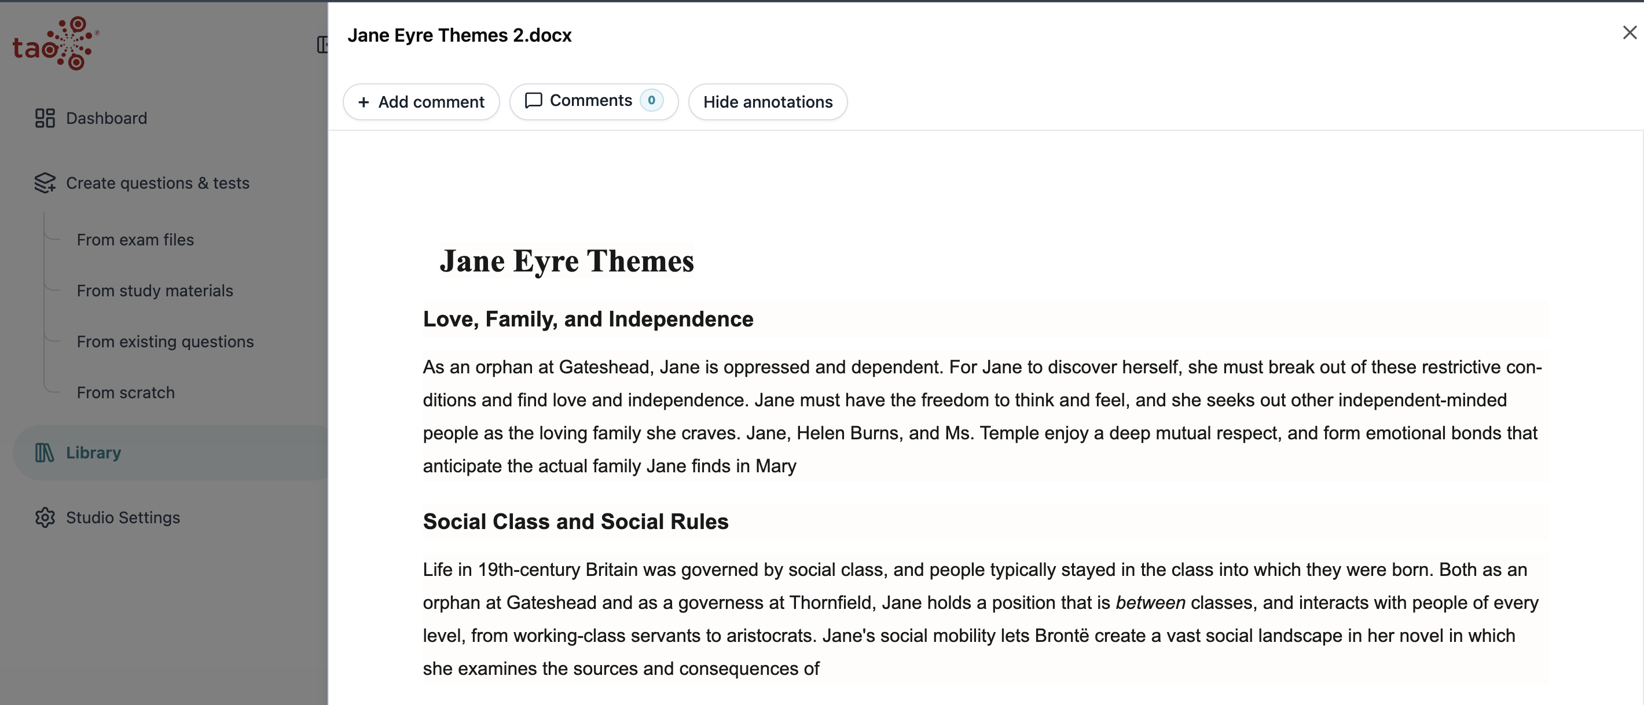Click the speech bubble Comments icon
Screen dimensions: 1644x705
click(534, 101)
